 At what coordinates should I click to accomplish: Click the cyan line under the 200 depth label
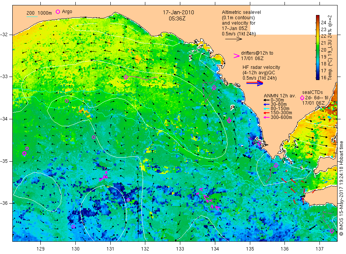click(32, 17)
